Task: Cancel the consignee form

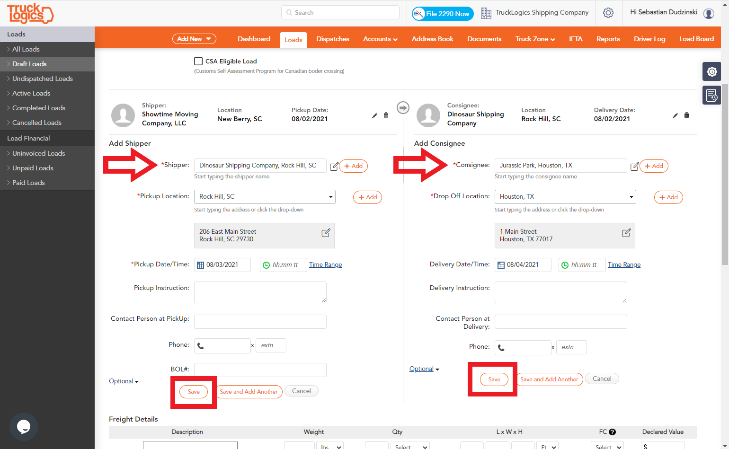Action: [x=602, y=379]
